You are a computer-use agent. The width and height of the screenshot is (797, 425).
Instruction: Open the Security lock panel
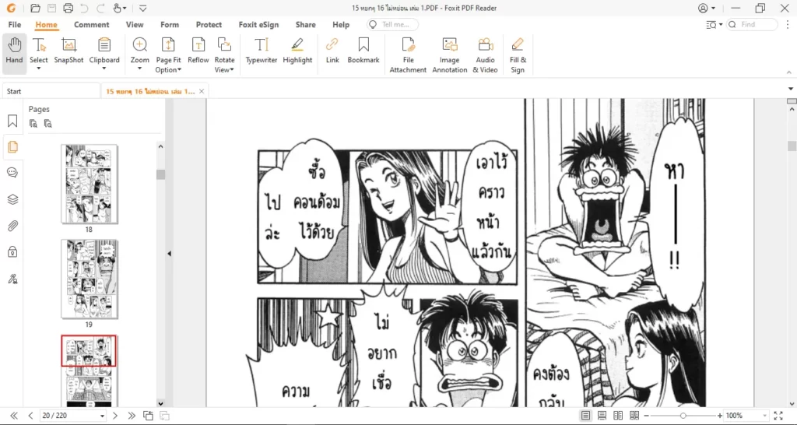[12, 251]
